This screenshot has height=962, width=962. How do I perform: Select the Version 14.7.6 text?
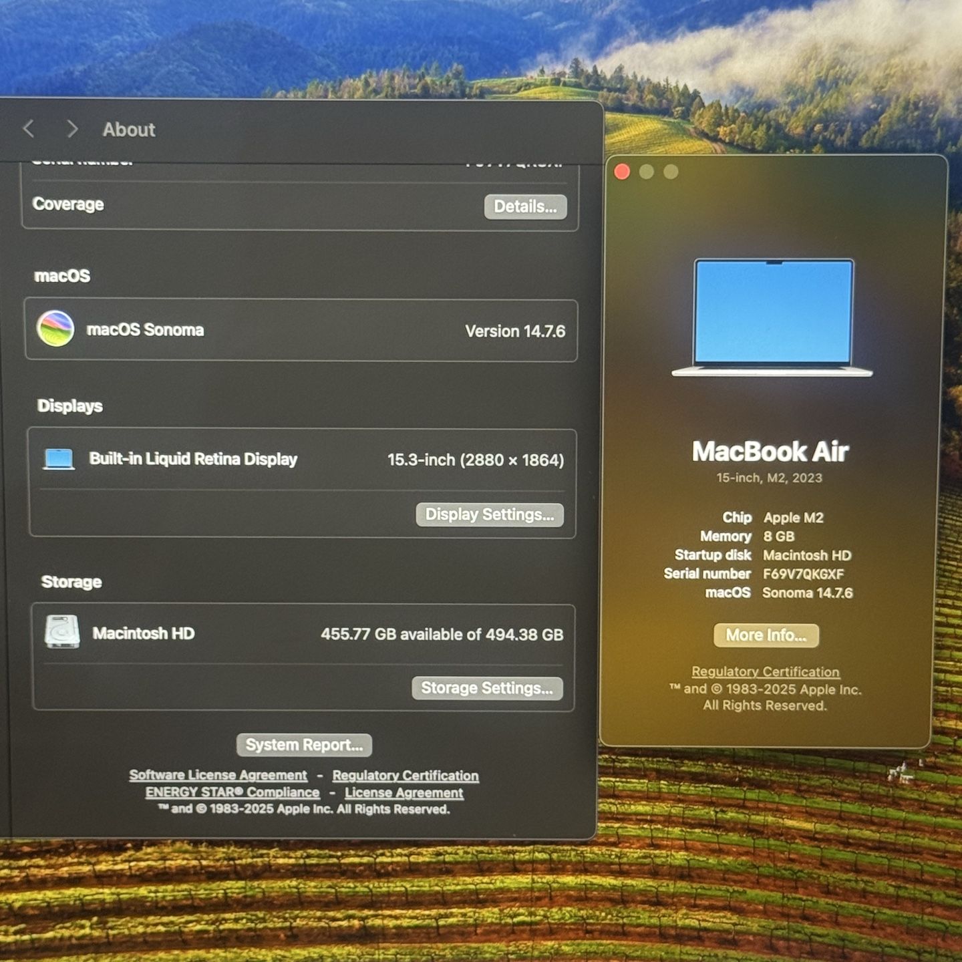click(515, 331)
